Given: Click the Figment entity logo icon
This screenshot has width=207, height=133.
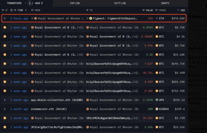Looking at the screenshot, I should [90, 18].
